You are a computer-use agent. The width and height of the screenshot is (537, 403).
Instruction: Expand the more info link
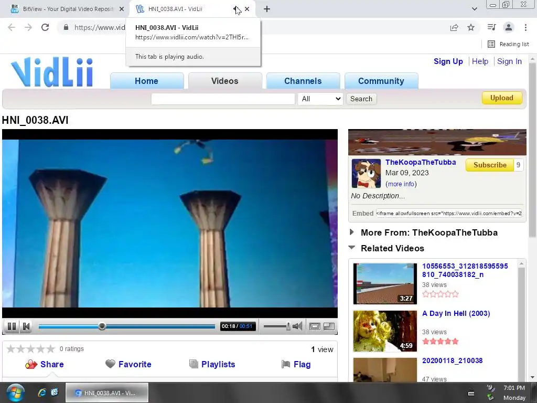tap(401, 184)
